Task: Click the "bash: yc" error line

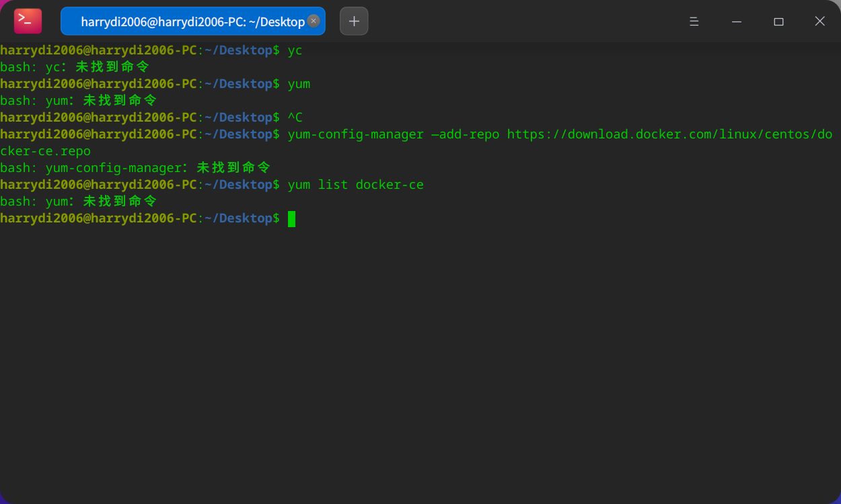Action: click(x=74, y=67)
